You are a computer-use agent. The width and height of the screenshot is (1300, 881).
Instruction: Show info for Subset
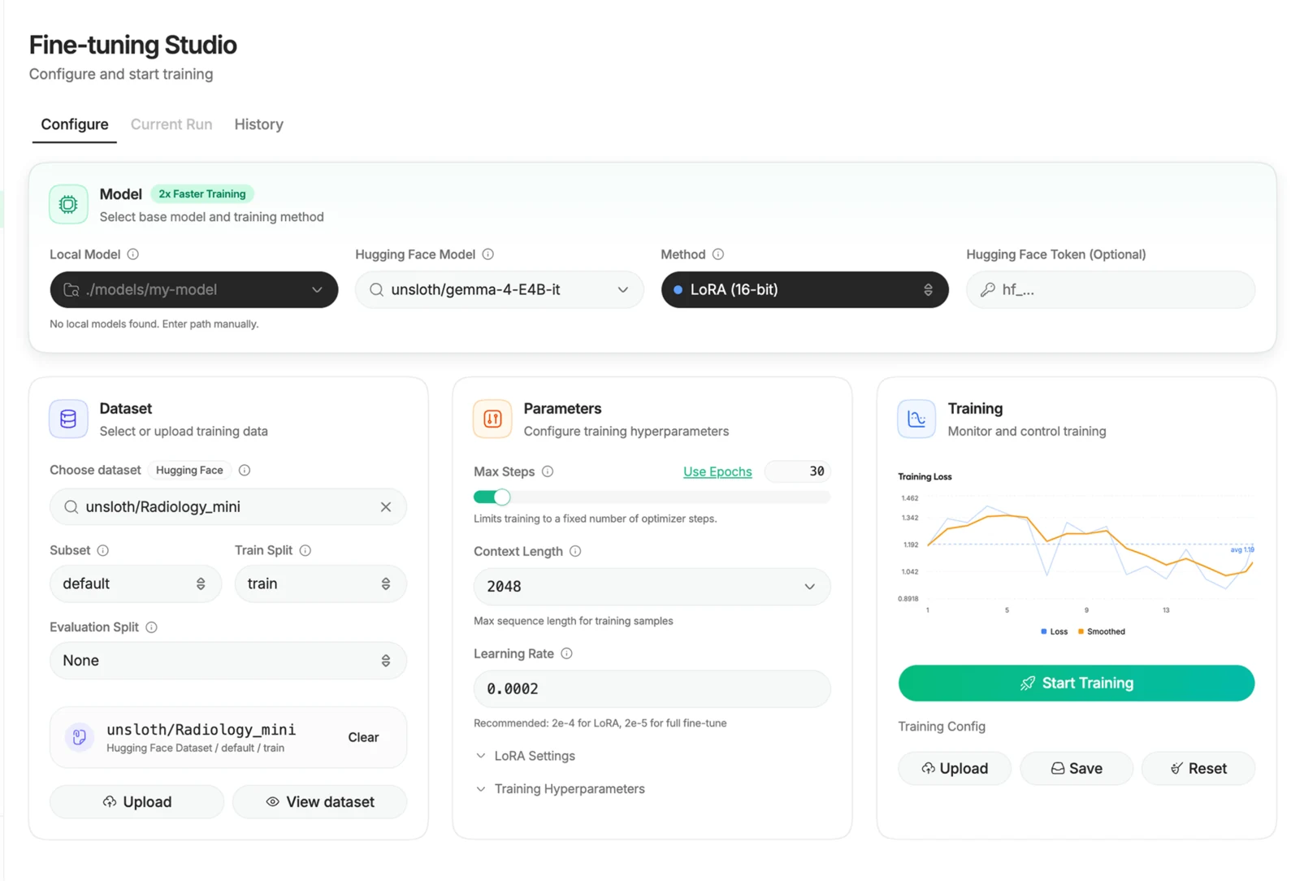pyautogui.click(x=103, y=550)
